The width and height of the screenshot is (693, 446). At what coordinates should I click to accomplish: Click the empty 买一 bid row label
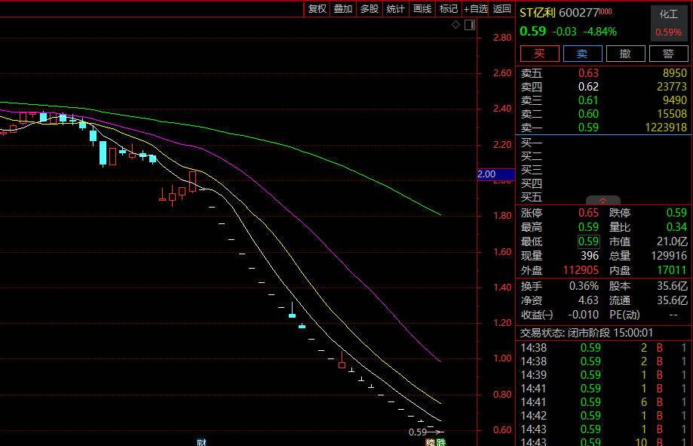531,143
